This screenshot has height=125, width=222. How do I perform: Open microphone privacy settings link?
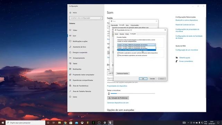pyautogui.click(x=187, y=30)
